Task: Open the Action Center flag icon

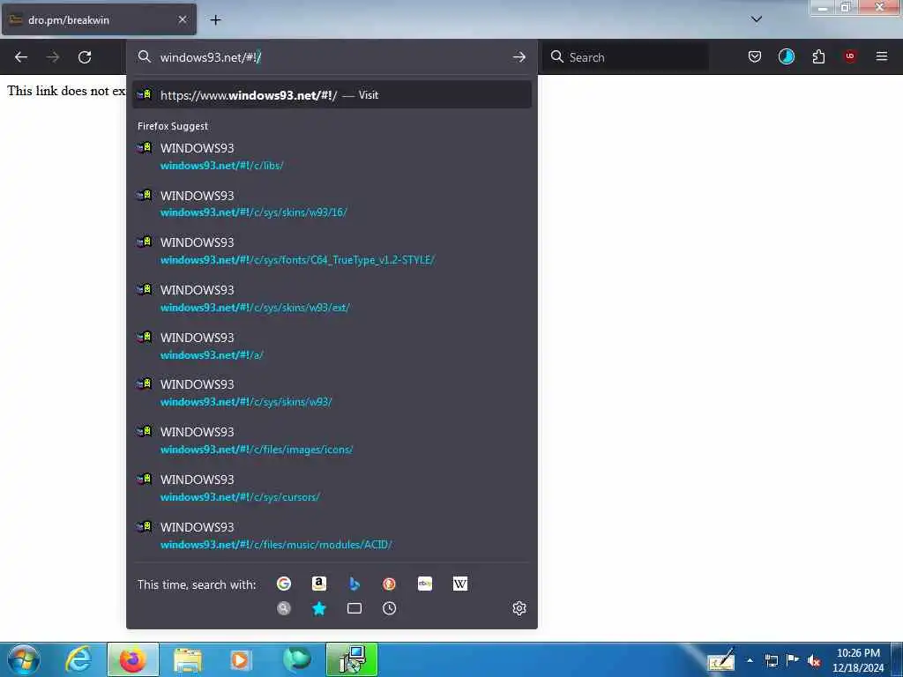Action: (x=793, y=660)
